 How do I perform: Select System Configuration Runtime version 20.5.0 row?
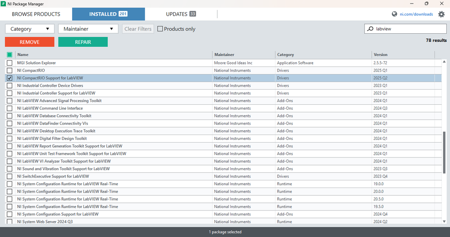click(x=223, y=199)
